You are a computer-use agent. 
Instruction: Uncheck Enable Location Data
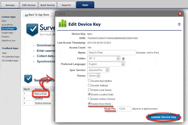click(x=89, y=95)
